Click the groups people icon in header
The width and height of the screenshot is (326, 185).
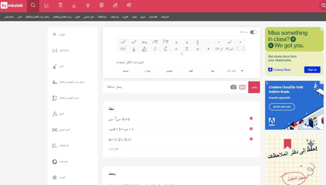coord(115,5)
